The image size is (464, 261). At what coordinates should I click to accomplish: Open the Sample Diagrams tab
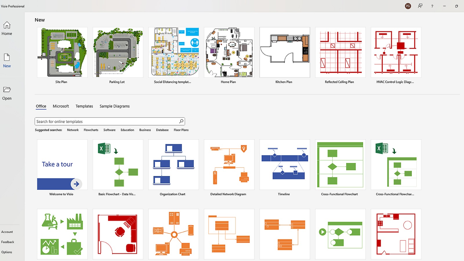pyautogui.click(x=115, y=106)
